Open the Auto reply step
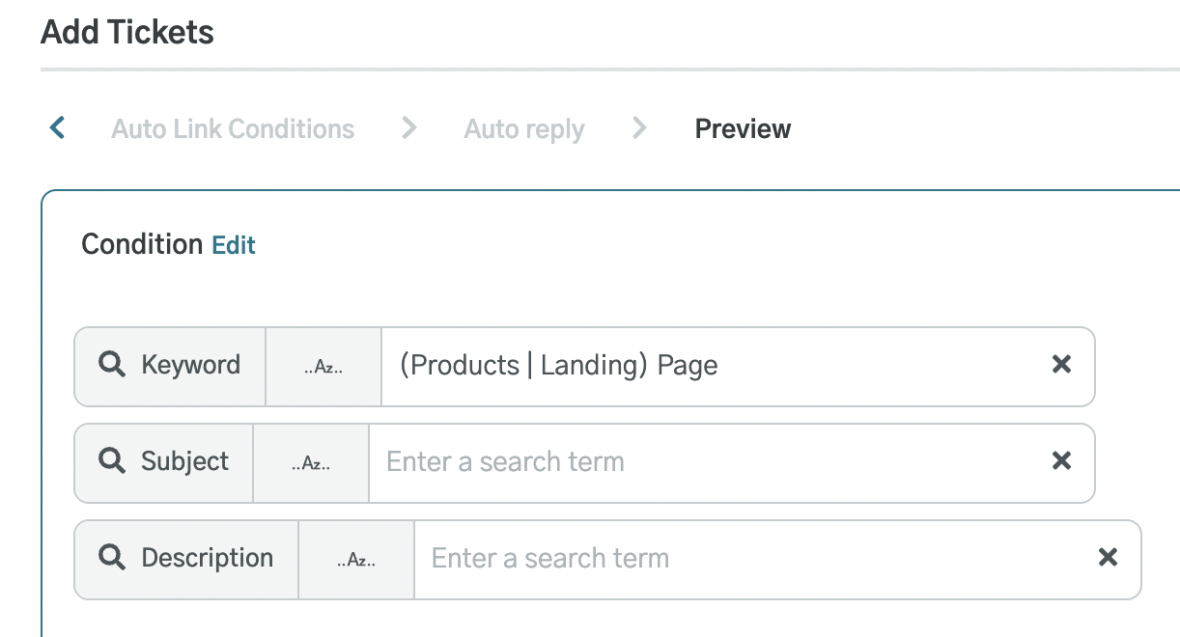 [x=523, y=128]
